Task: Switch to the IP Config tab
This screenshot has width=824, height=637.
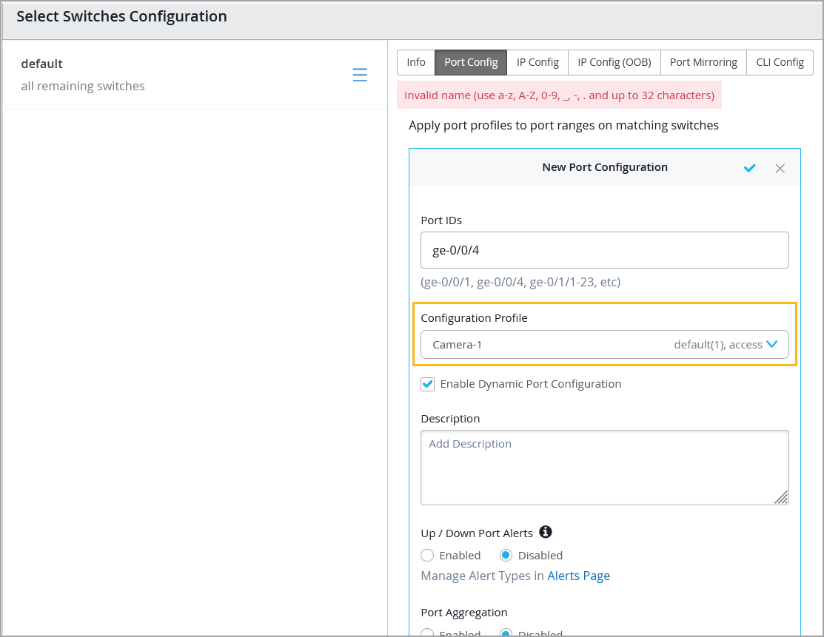Action: [x=537, y=62]
